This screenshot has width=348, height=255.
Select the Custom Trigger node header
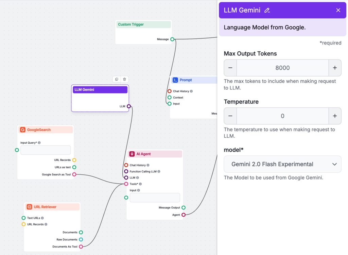(x=143, y=24)
